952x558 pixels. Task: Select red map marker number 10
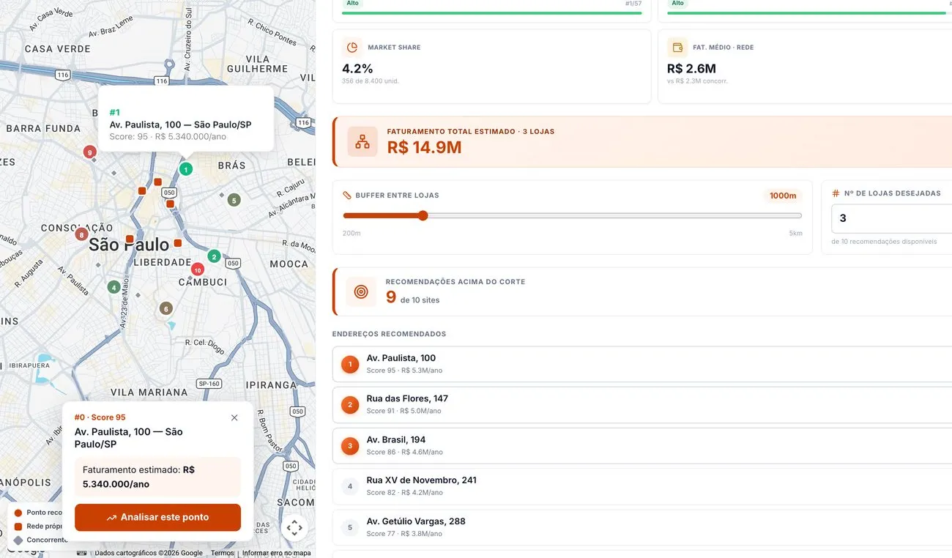pyautogui.click(x=197, y=269)
